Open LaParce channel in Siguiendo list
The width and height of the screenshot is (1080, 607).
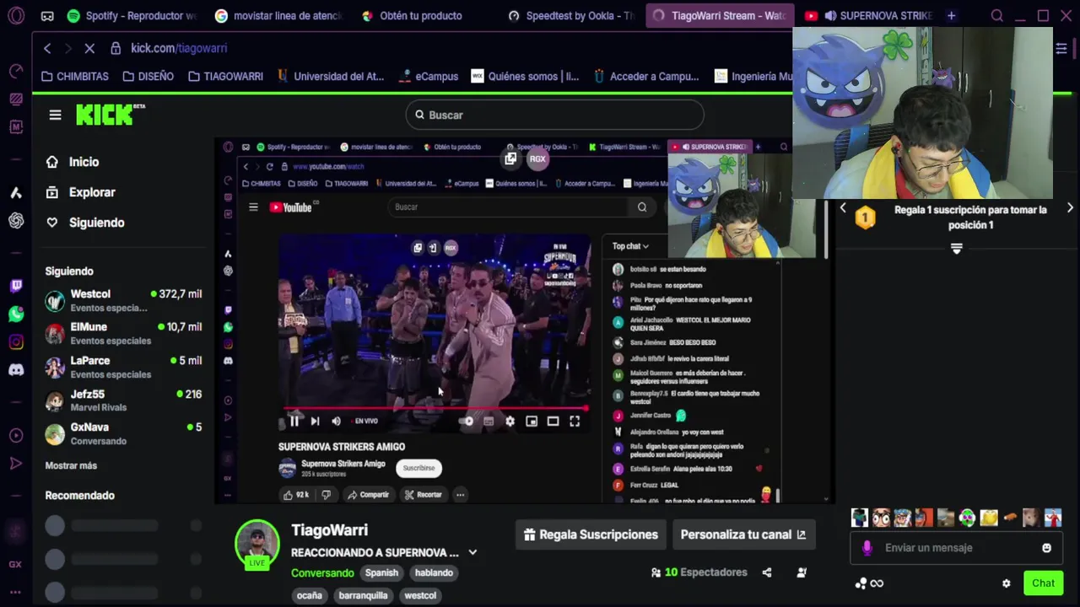pyautogui.click(x=123, y=367)
